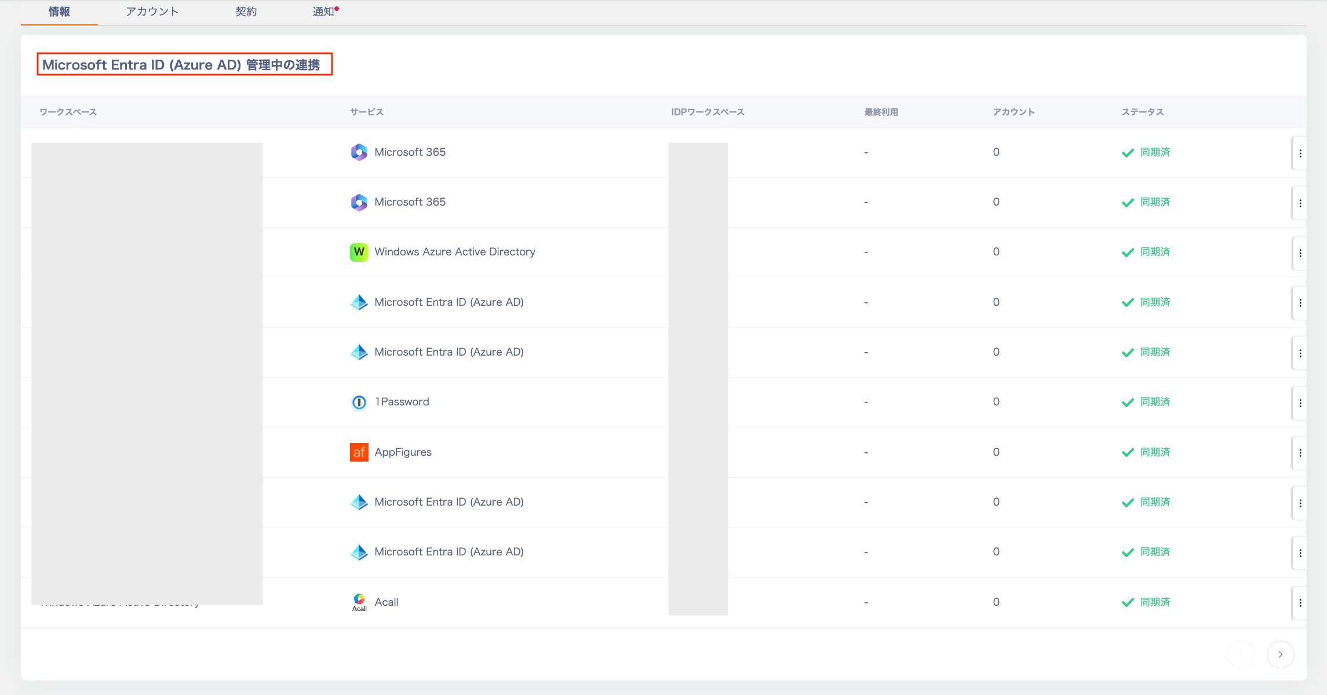Click the fourth Microsoft Entra ID pyramid icon
Viewport: 1327px width, 695px height.
tap(359, 552)
